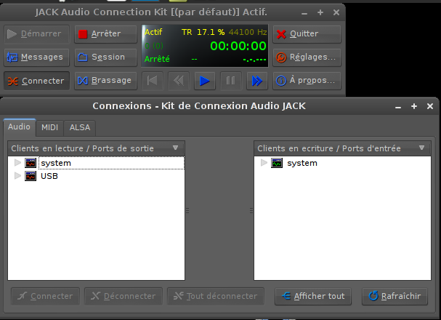Switch to the MIDI tab

pos(50,127)
